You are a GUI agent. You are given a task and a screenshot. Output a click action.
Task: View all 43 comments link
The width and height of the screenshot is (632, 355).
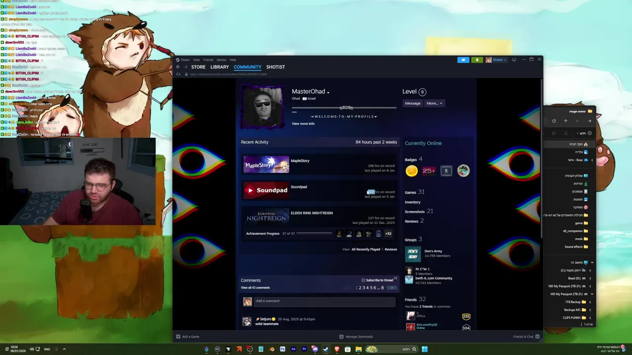(255, 287)
